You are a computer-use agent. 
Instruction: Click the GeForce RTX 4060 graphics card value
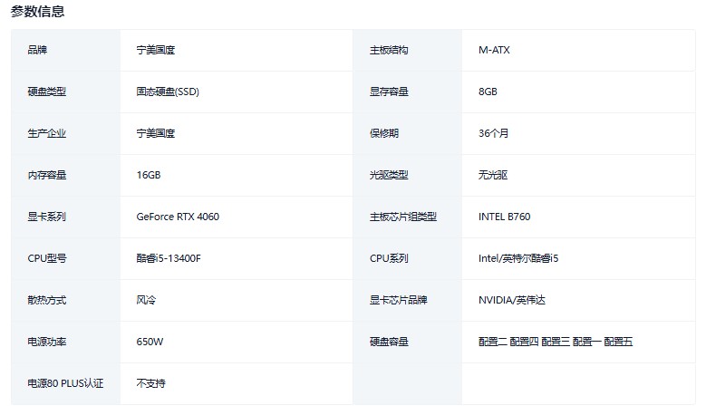click(x=178, y=217)
